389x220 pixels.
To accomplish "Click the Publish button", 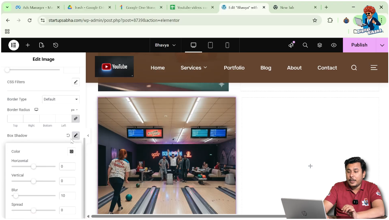I will coord(359,45).
